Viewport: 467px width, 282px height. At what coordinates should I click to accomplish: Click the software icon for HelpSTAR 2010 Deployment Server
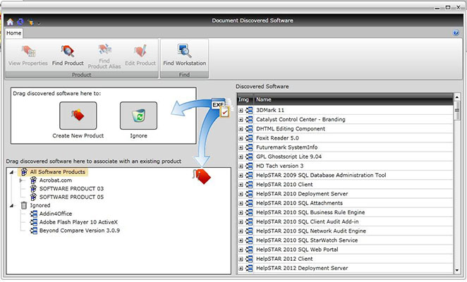(x=249, y=194)
